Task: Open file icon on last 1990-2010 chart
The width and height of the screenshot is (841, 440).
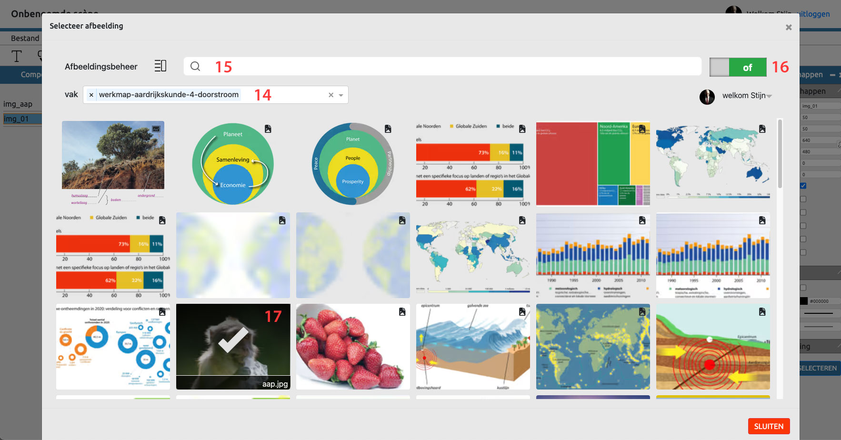Action: (762, 220)
